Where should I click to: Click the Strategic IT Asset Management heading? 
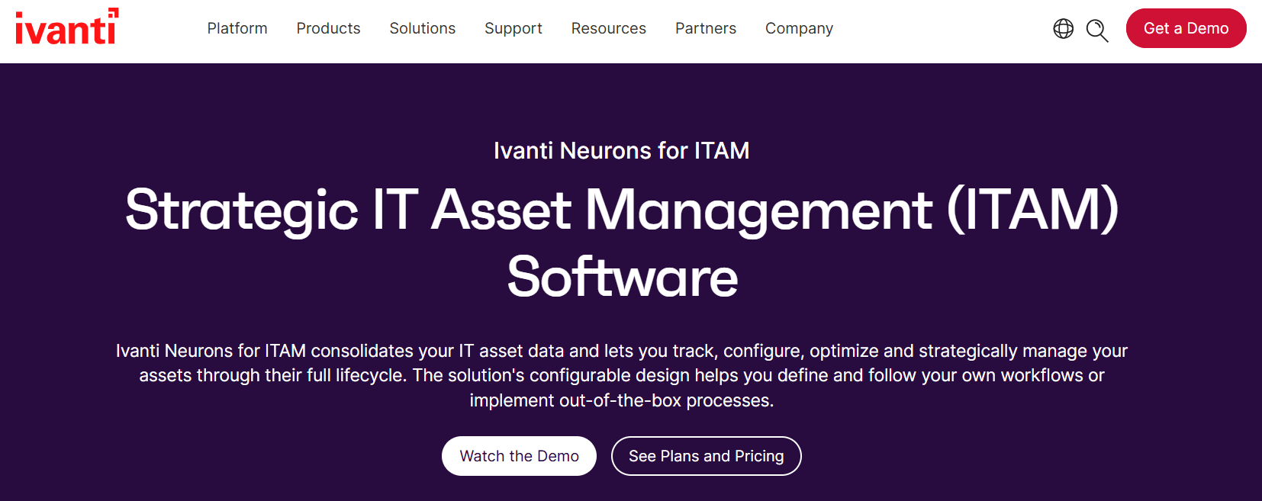point(622,243)
